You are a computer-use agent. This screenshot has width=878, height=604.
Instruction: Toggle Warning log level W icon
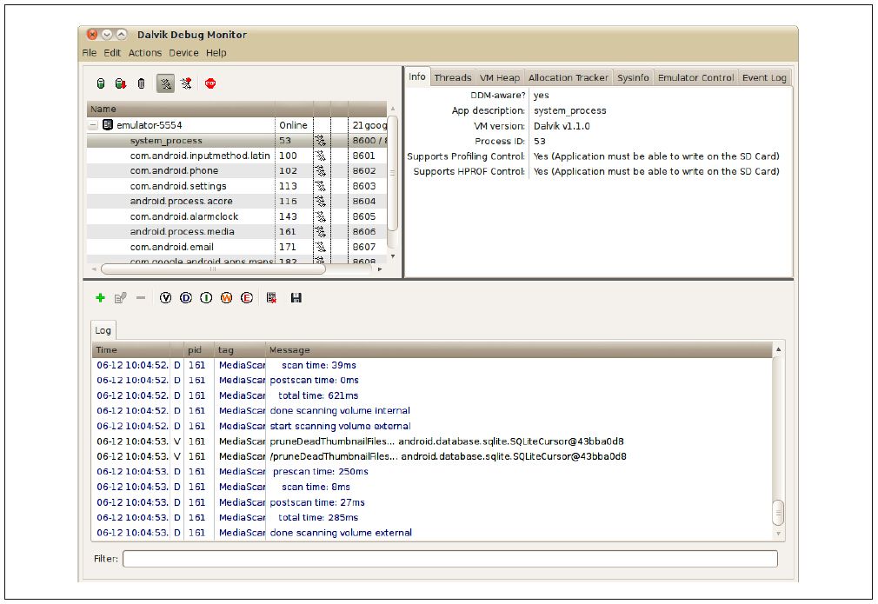pyautogui.click(x=226, y=298)
